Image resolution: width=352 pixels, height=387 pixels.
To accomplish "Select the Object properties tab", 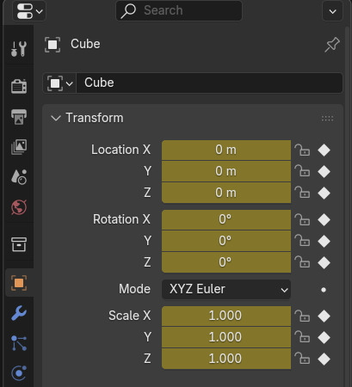I will click(19, 283).
